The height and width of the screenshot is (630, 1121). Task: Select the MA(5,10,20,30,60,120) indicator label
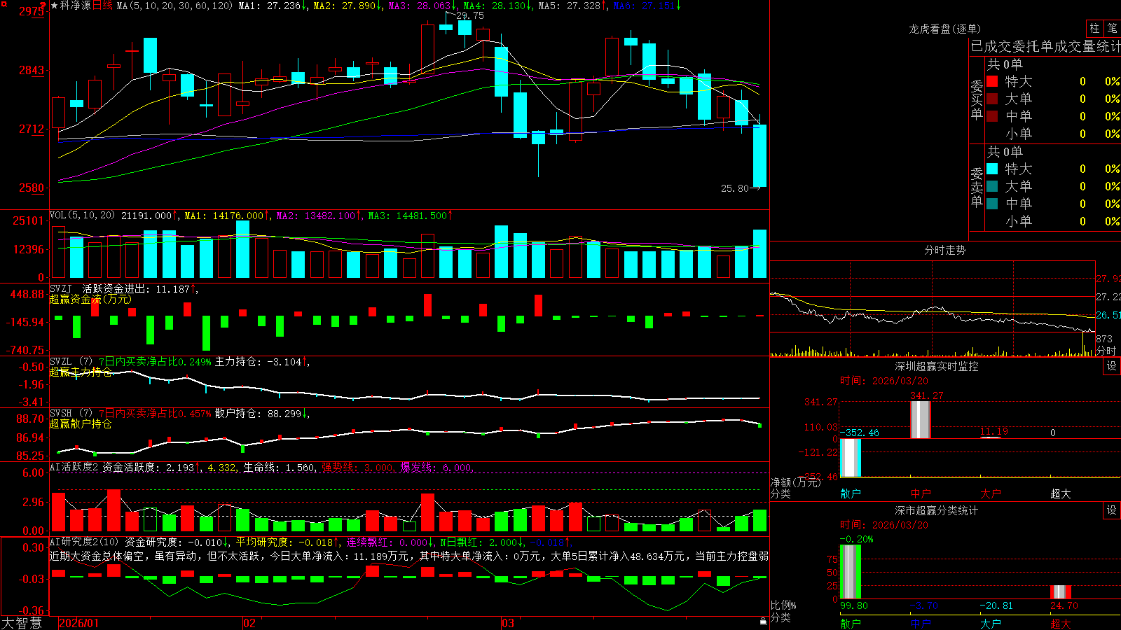[x=174, y=6]
